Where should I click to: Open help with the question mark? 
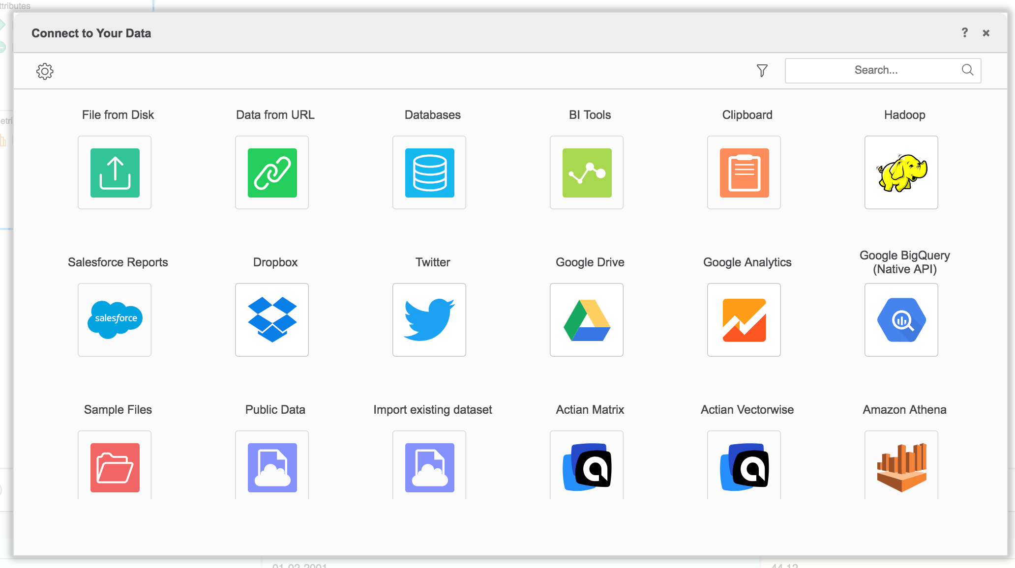pyautogui.click(x=964, y=32)
